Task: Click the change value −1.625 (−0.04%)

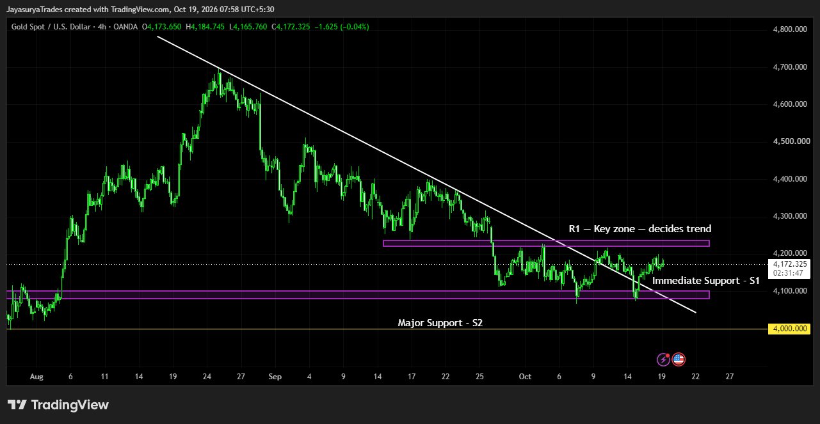Action: pyautogui.click(x=342, y=27)
